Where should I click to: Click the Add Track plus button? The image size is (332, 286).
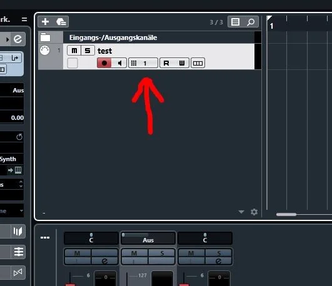tap(45, 22)
